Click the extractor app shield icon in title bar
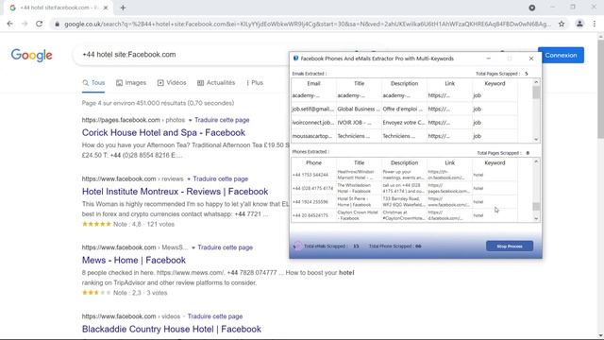Screen dimensions: 604x340 click(295, 59)
